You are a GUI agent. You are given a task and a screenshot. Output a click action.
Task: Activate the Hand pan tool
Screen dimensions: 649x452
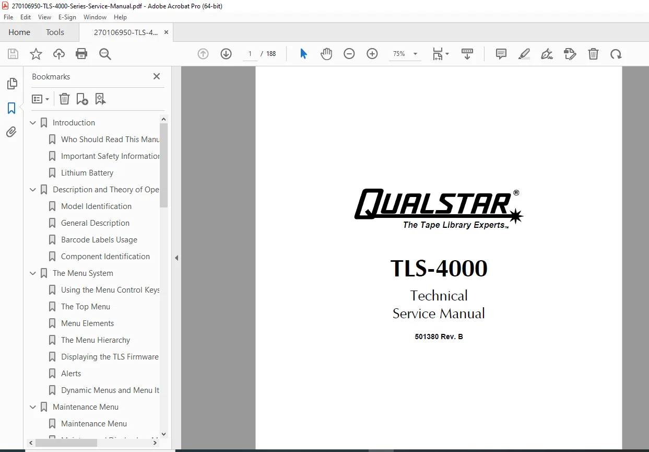(x=326, y=54)
